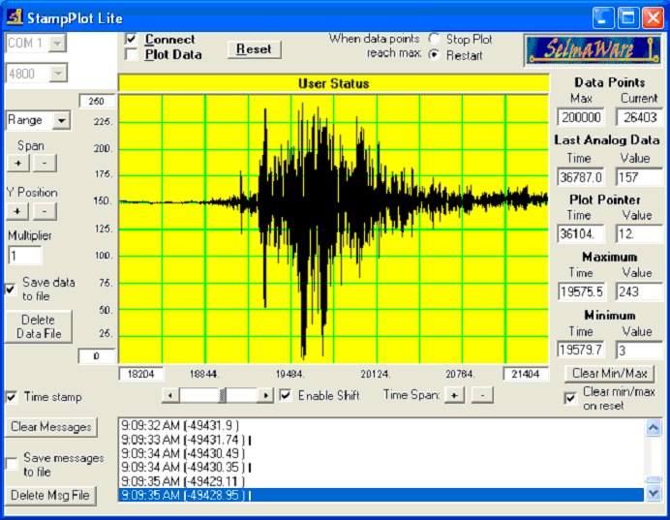Increase Span with the plus button

click(x=18, y=164)
